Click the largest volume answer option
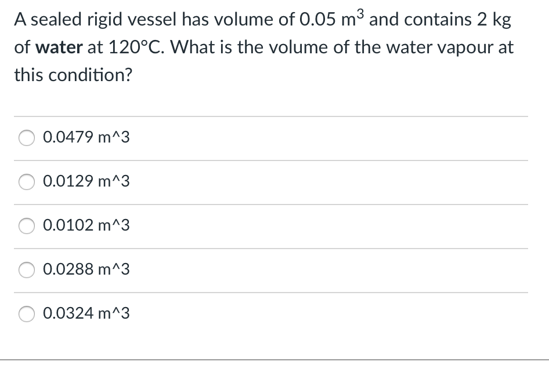The image size is (549, 365). (86, 138)
